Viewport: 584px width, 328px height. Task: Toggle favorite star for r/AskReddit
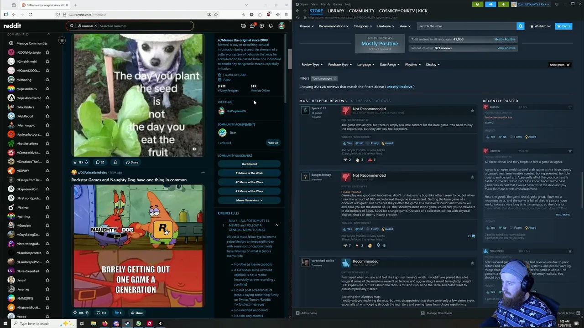click(x=47, y=116)
